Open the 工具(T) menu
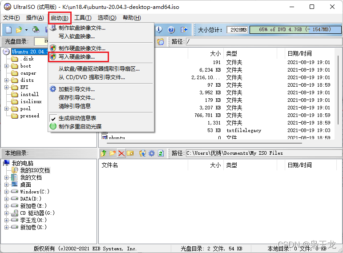343x253 pixels. [x=83, y=18]
